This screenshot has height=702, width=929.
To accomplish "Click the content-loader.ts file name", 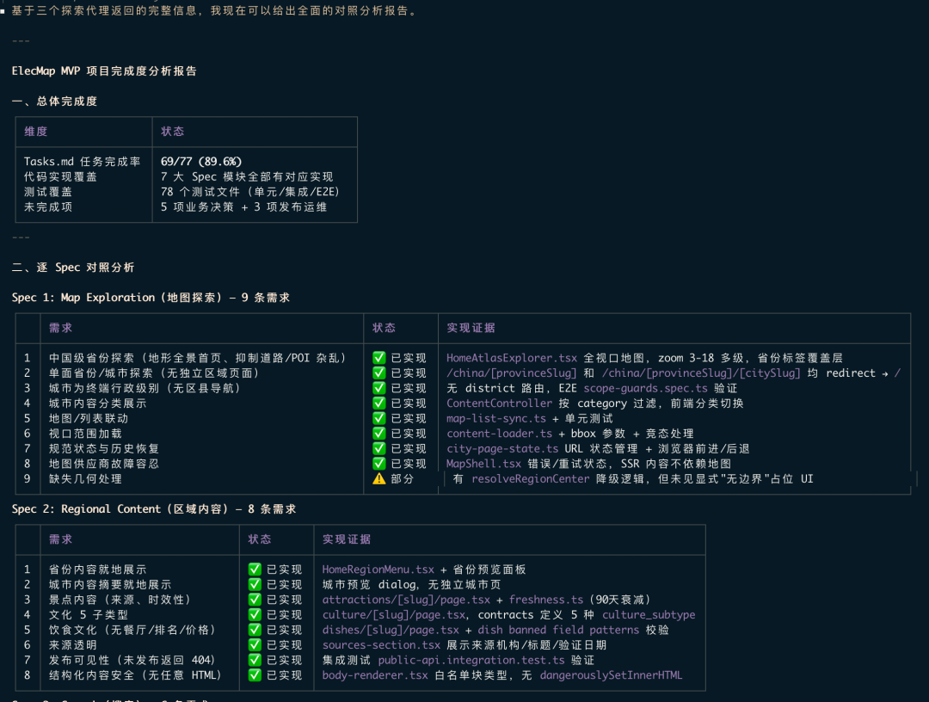I will (x=500, y=434).
